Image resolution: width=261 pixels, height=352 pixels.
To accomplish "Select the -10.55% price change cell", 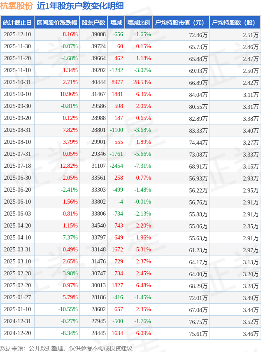I will (x=68, y=310).
